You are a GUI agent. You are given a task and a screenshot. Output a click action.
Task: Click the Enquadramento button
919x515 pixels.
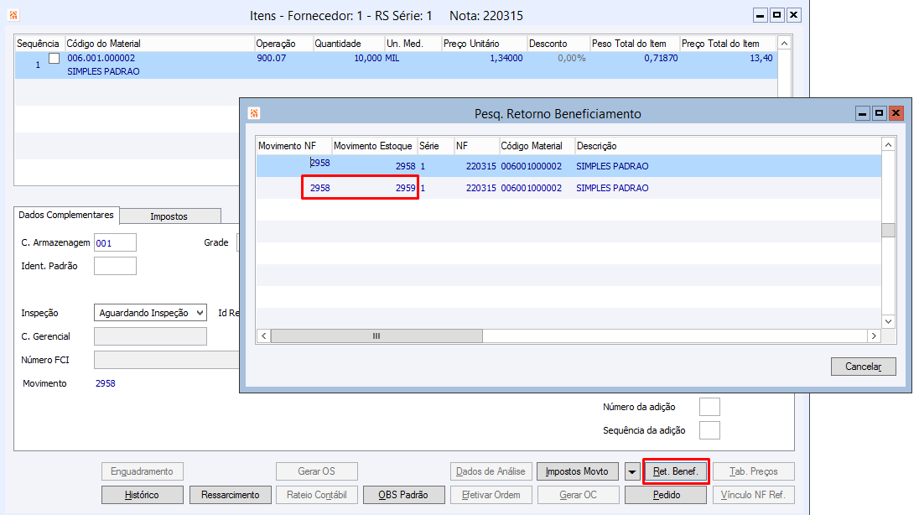(142, 471)
